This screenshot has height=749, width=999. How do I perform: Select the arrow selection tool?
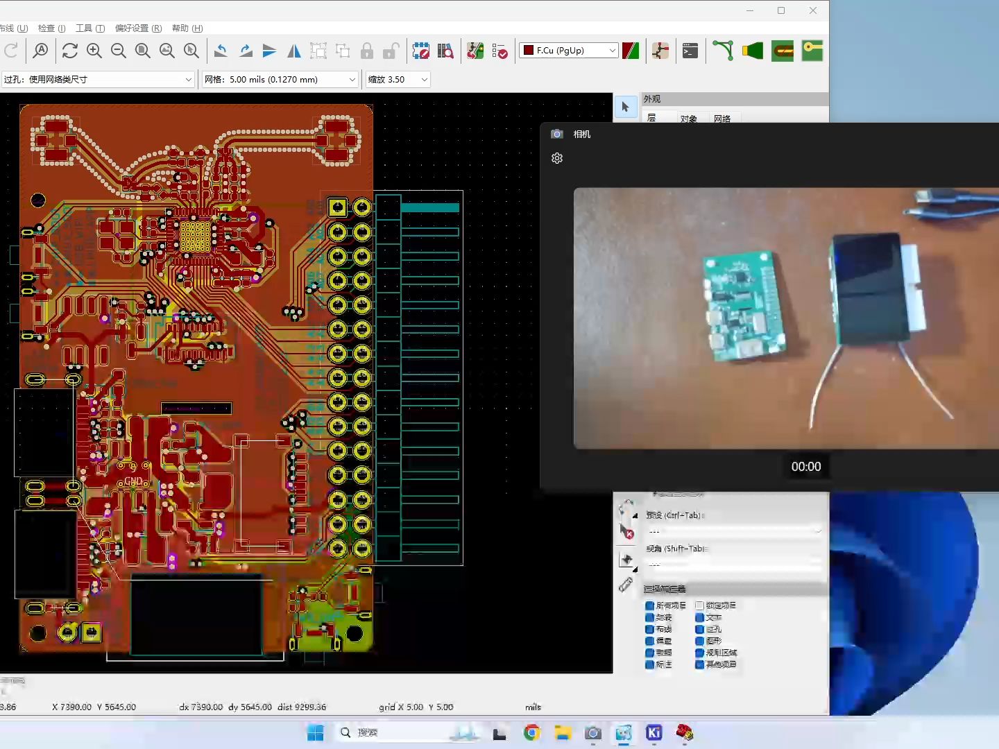(x=625, y=107)
